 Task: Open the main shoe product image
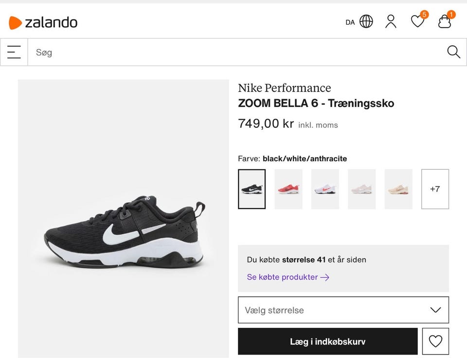[x=124, y=219]
